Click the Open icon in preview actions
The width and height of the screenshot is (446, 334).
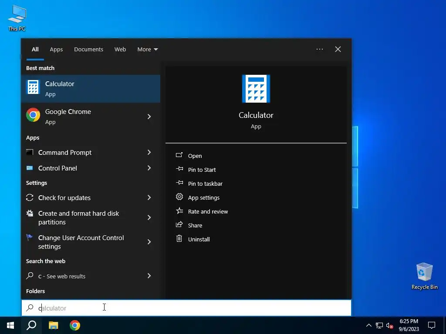point(179,155)
